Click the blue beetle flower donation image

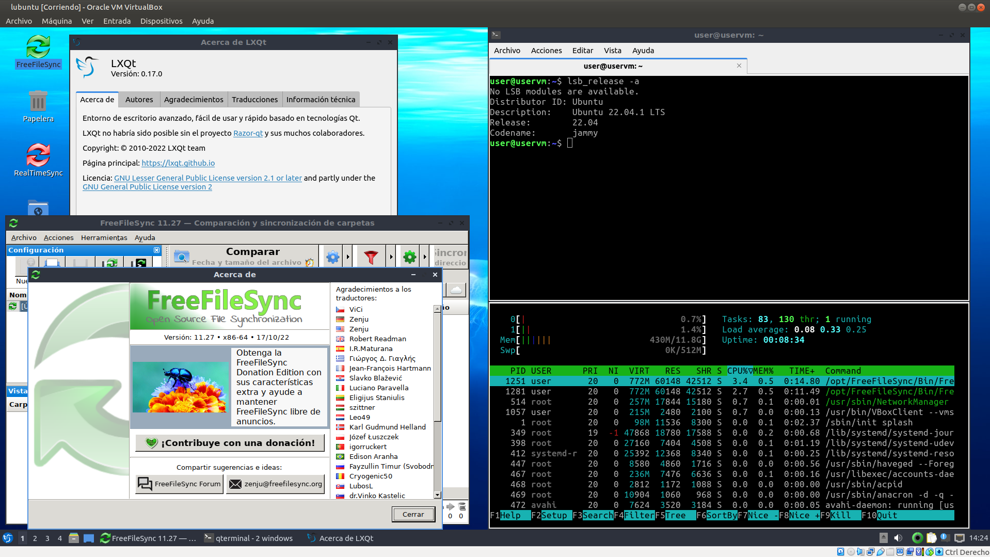point(181,387)
